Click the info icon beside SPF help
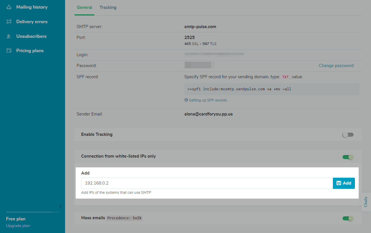The image size is (371, 233). pyautogui.click(x=186, y=100)
